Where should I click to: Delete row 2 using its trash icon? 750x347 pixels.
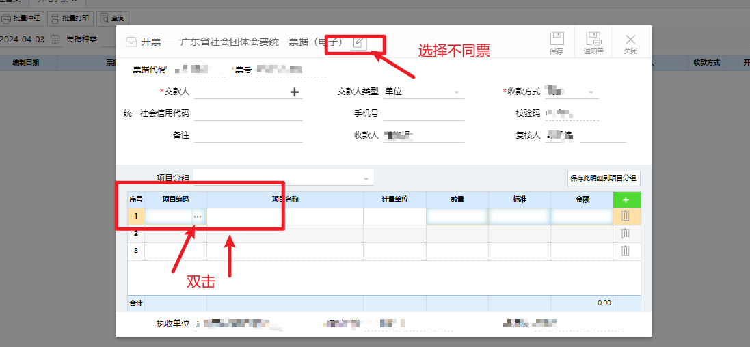625,234
